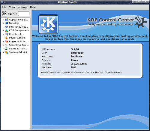Image resolution: width=150 pixels, height=131 pixels.
Task: Click the System Administration icon
Action: (x=7, y=52)
